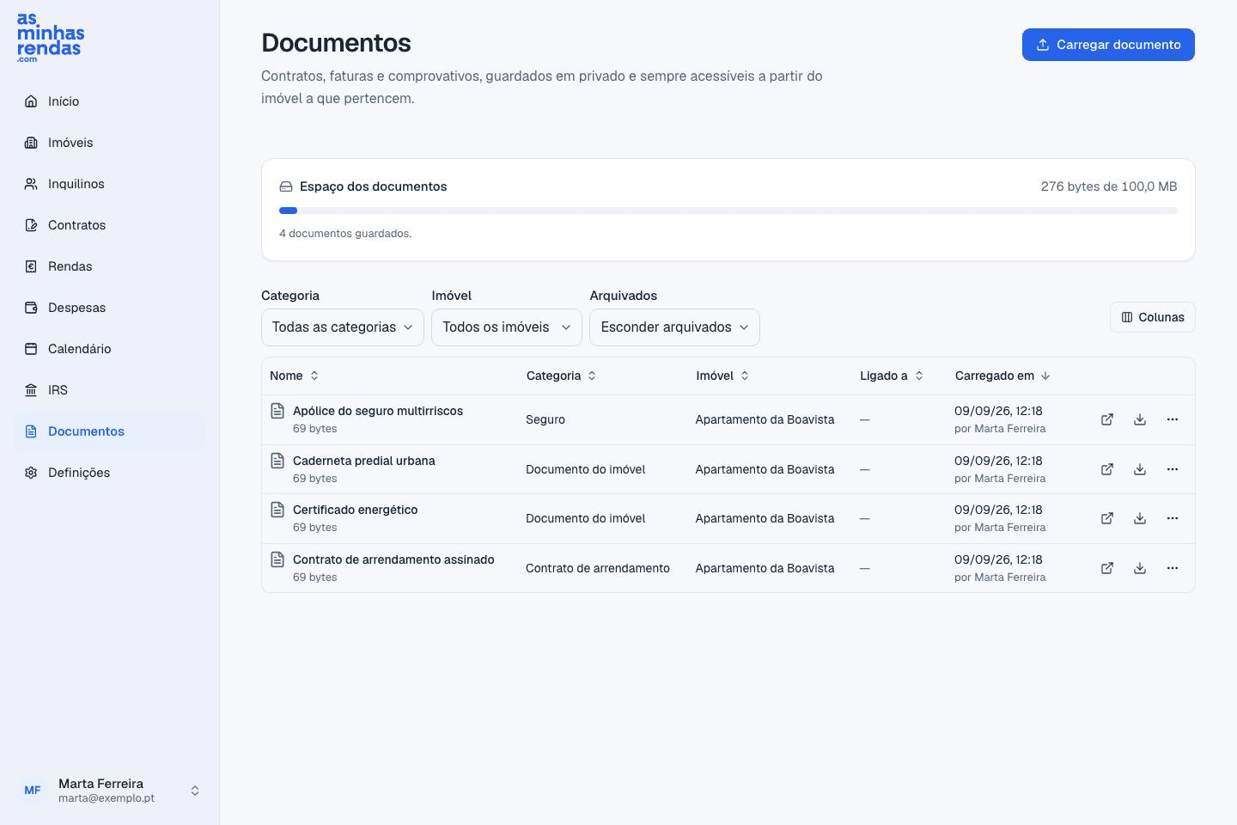
Task: Click the Apólice do seguro multirriscos name
Action: click(378, 411)
